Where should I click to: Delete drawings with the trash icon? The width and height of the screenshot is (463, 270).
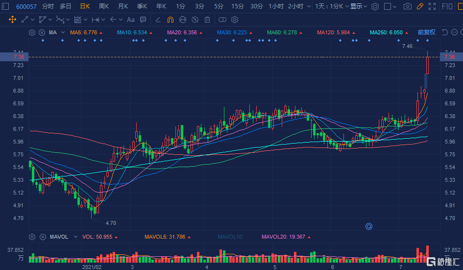tap(207, 20)
